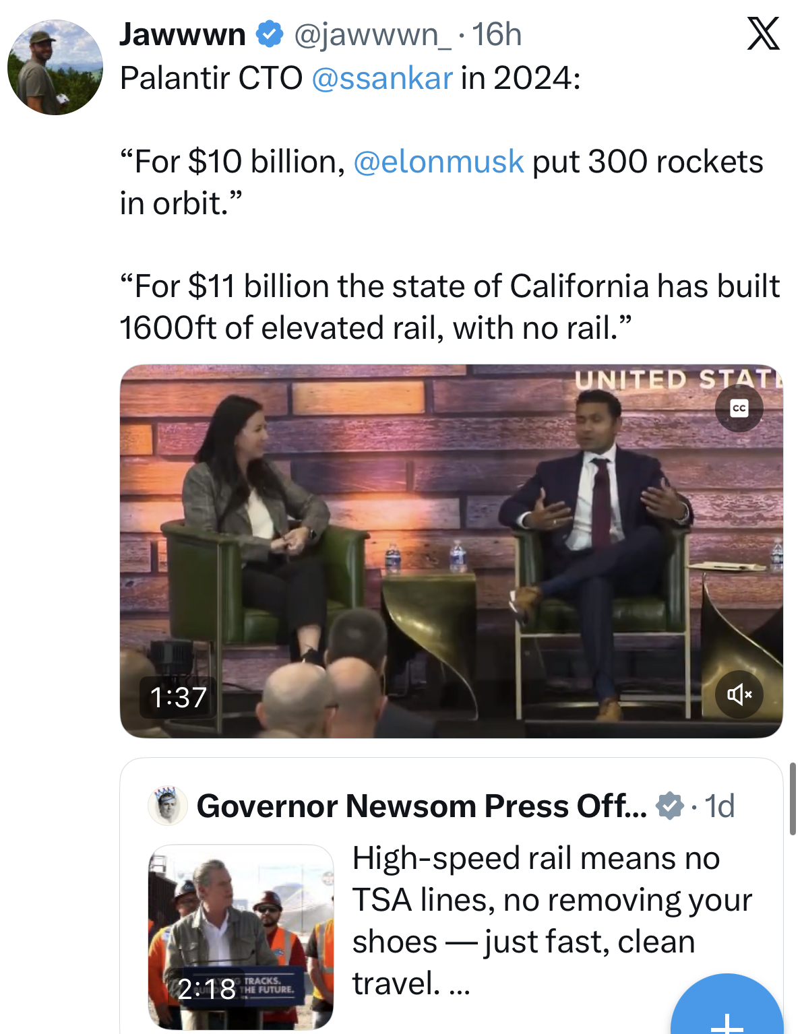
Task: Click the 1d quoted tweet timestamp
Action: tap(719, 806)
